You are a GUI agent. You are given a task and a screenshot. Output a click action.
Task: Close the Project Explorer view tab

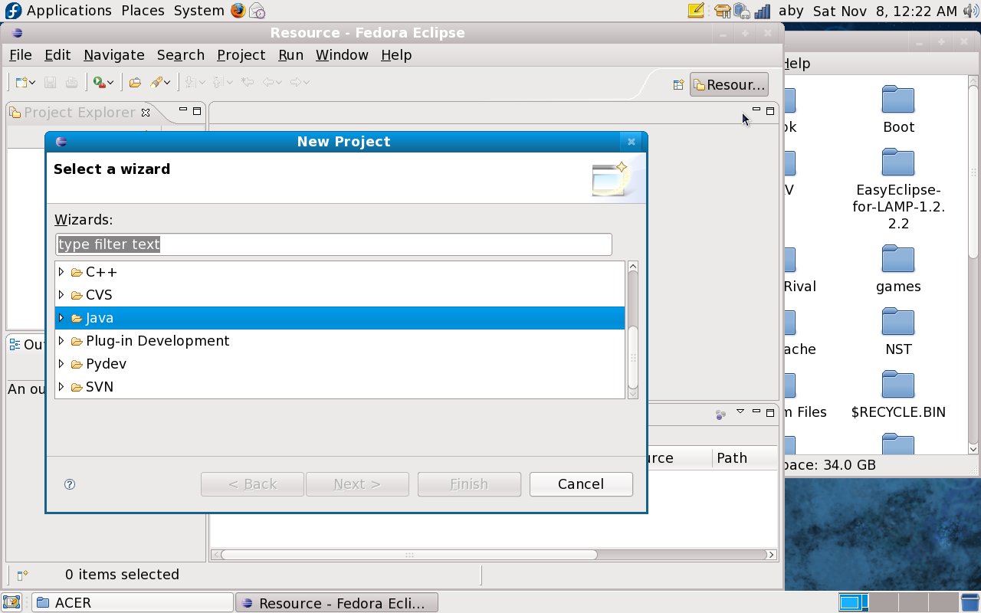pos(144,112)
